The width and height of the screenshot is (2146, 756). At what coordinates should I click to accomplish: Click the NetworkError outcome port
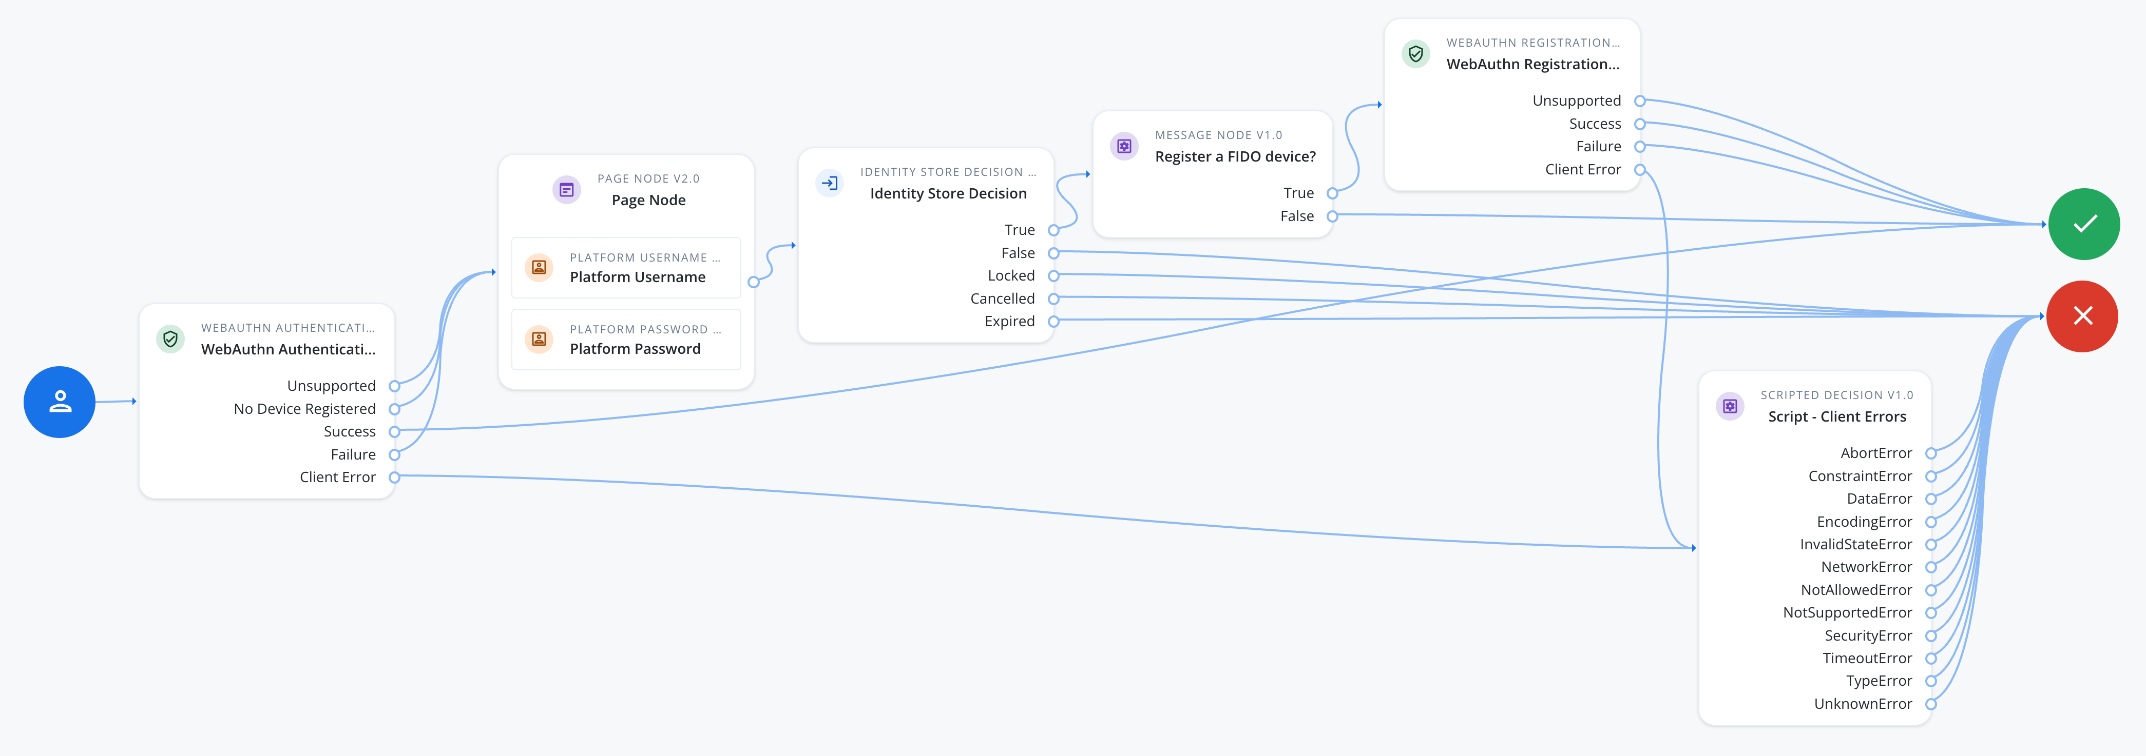click(1931, 567)
